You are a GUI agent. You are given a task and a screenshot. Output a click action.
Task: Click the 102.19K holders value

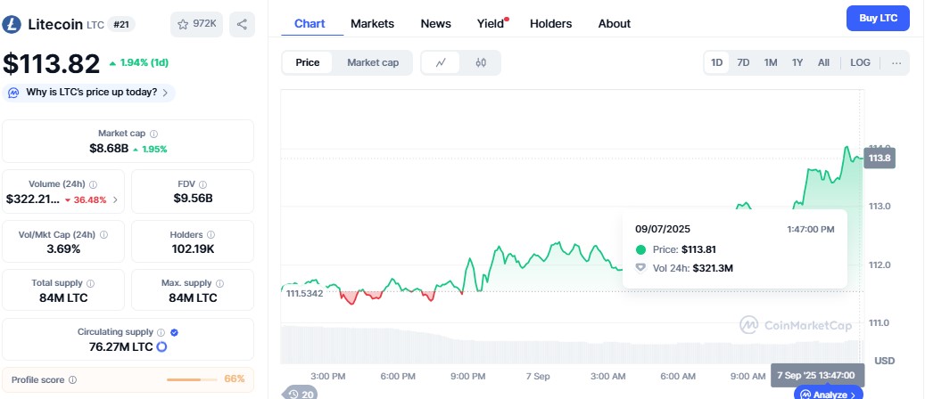tap(193, 248)
